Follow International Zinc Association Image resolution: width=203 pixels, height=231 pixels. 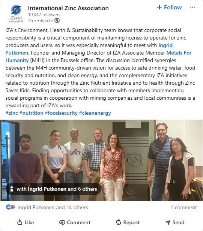tap(169, 7)
